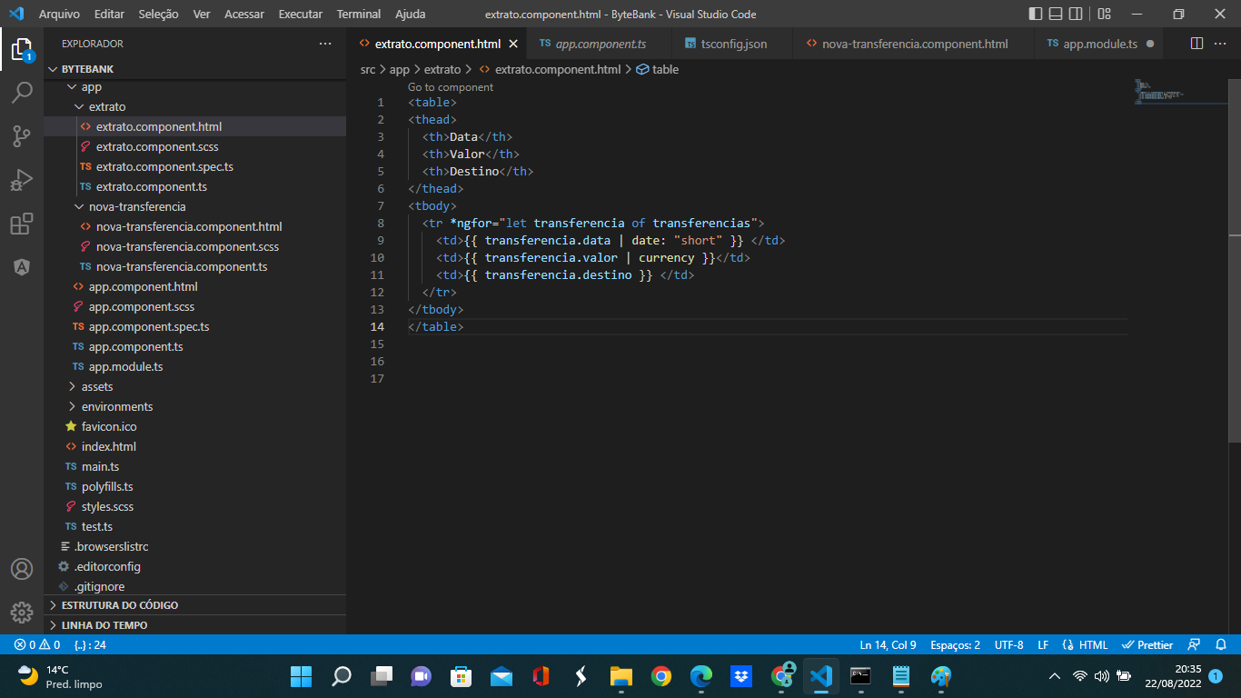This screenshot has height=698, width=1241.
Task: Open extrato.component.spec.ts file
Action: coord(194,167)
